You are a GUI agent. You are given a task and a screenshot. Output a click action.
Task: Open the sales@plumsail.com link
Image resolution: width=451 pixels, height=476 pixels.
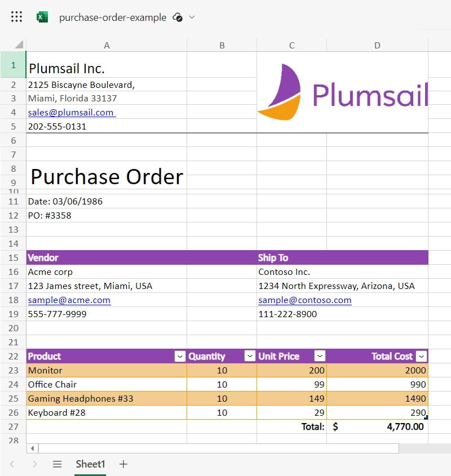[72, 113]
